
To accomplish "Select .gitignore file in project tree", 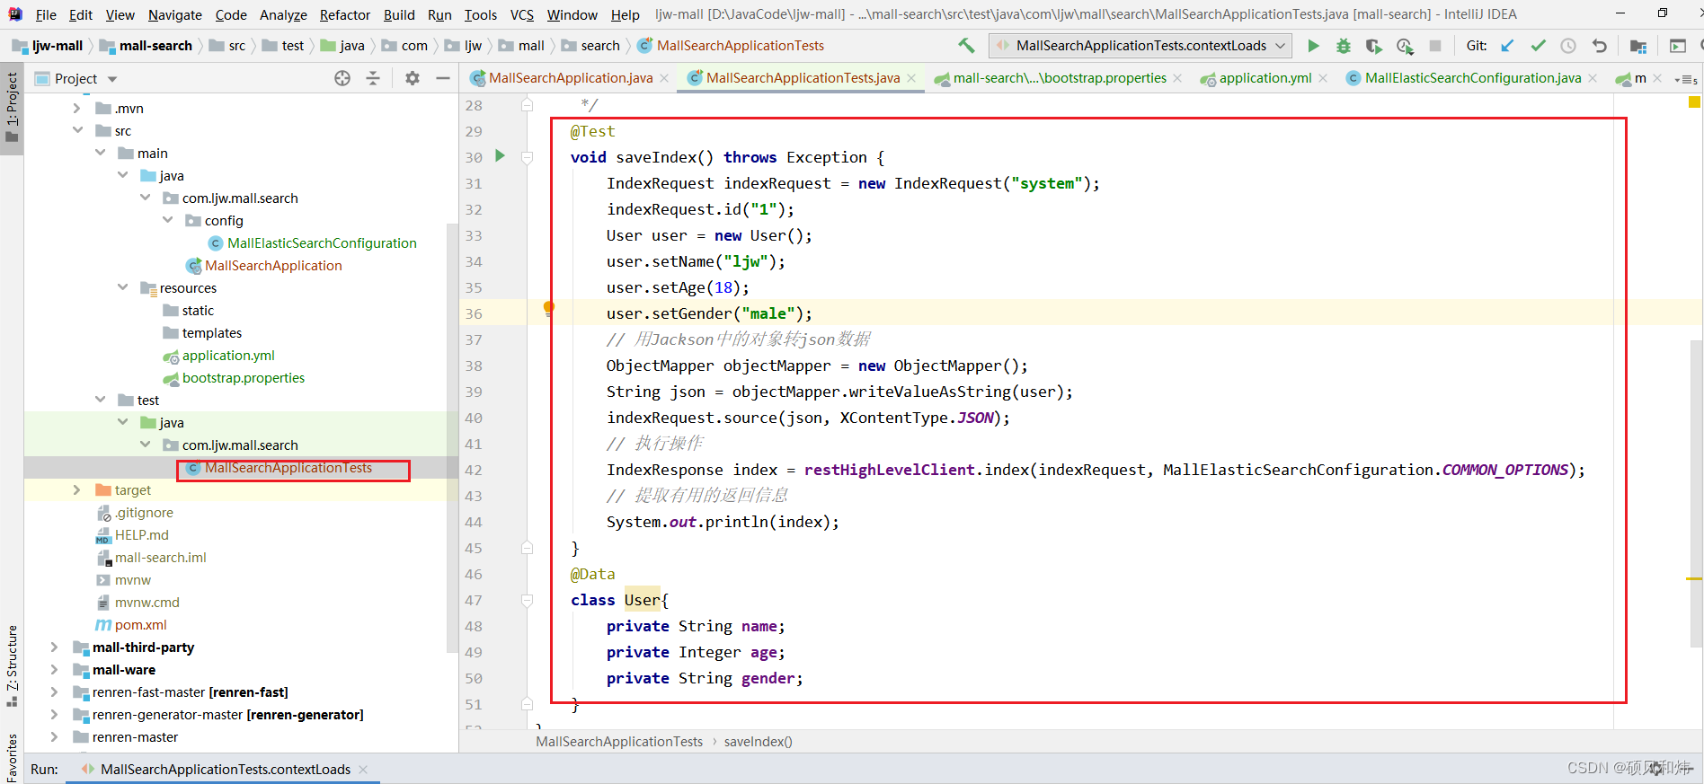I will click(144, 513).
